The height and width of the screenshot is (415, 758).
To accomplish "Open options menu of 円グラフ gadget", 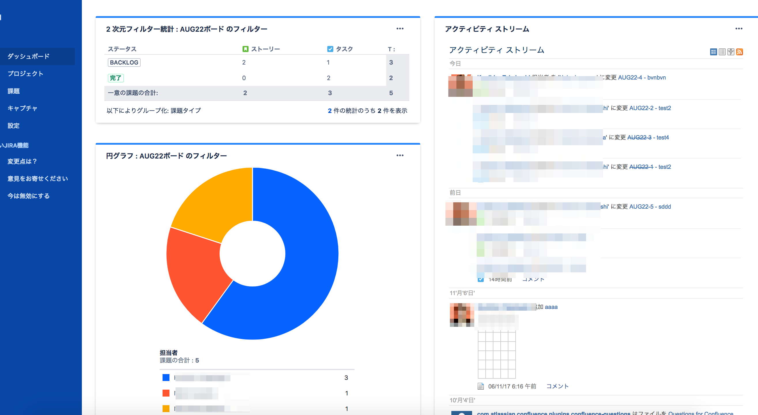I will 400,155.
